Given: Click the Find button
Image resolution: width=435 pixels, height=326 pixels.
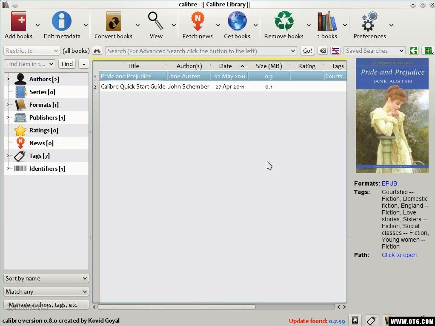Looking at the screenshot, I should pos(67,64).
